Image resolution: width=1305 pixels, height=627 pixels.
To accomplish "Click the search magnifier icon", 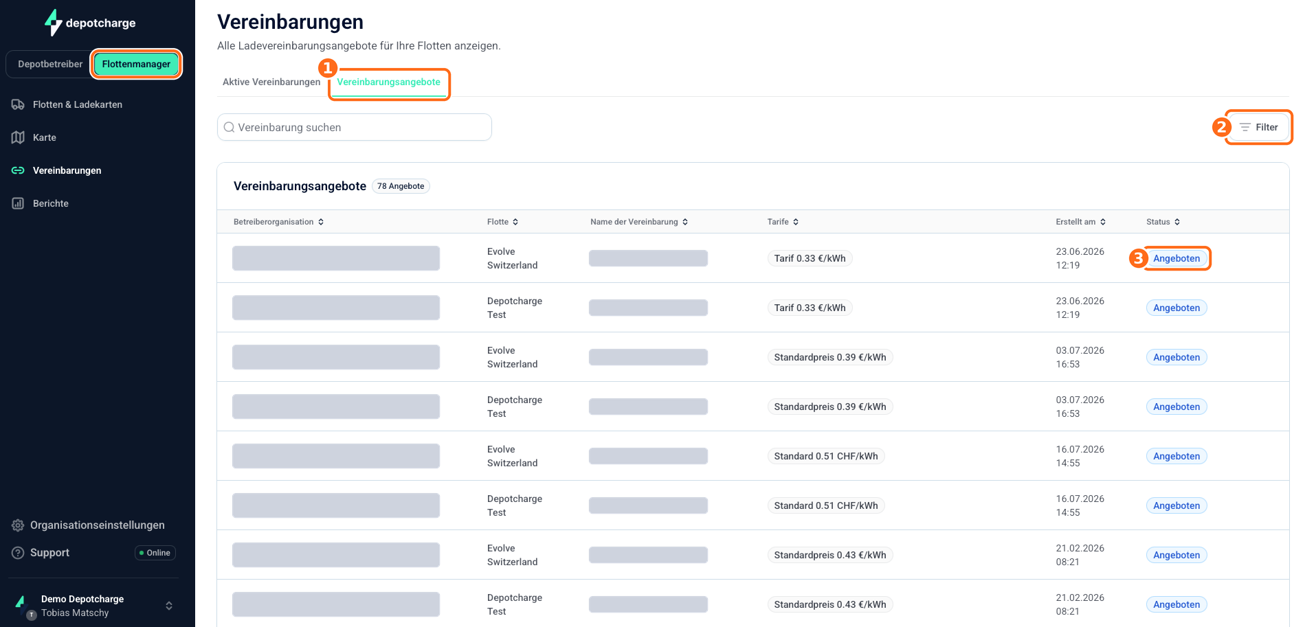I will click(230, 127).
